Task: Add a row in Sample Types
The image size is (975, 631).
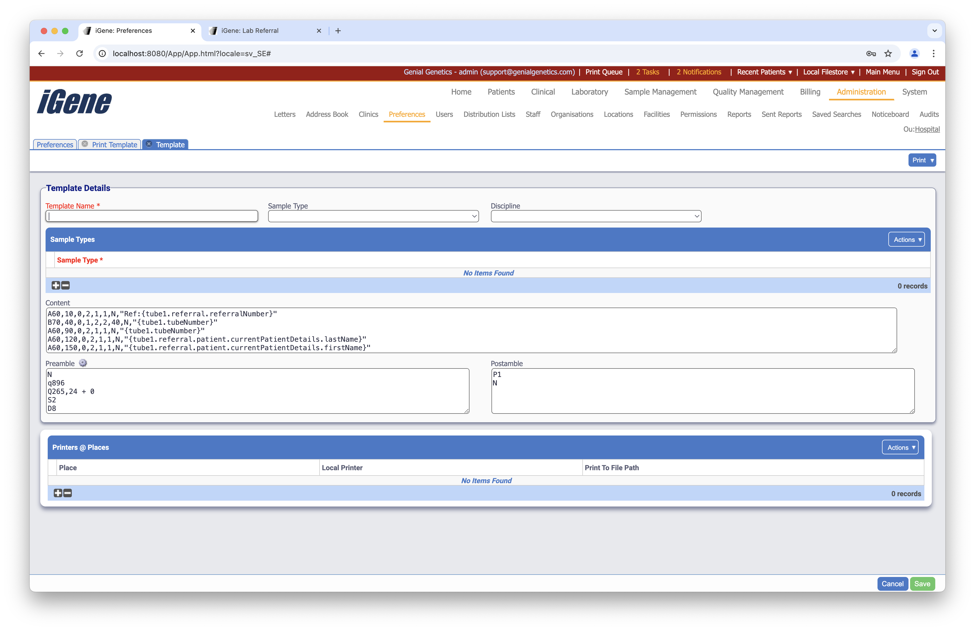Action: coord(56,285)
